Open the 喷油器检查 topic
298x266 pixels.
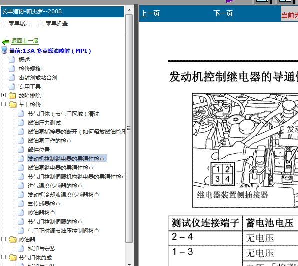click(41, 213)
